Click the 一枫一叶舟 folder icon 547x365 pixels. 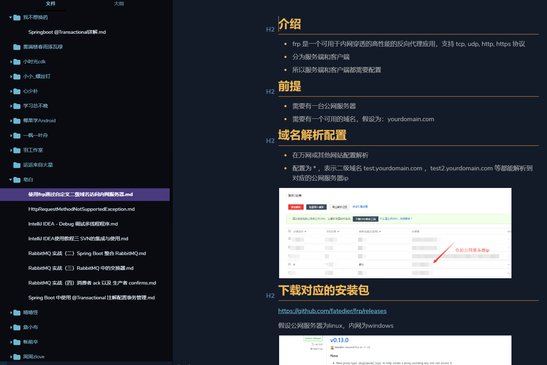pos(17,136)
